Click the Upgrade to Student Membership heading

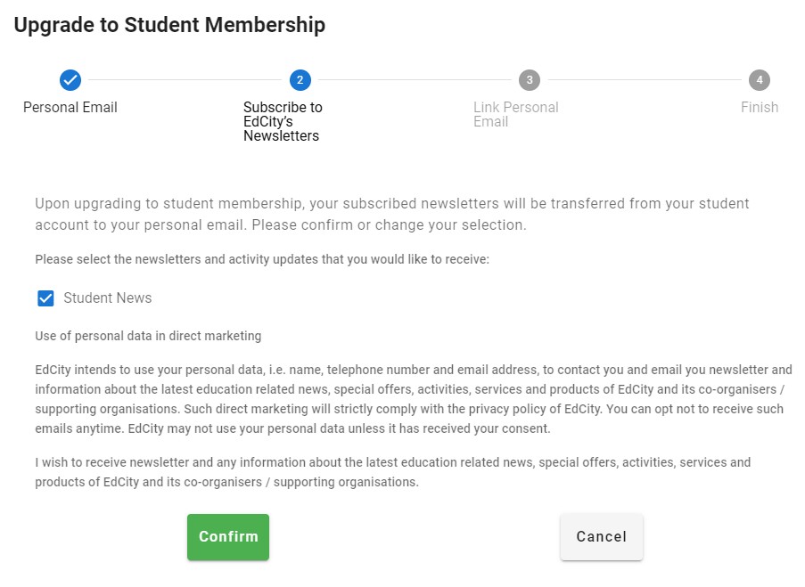(x=168, y=25)
